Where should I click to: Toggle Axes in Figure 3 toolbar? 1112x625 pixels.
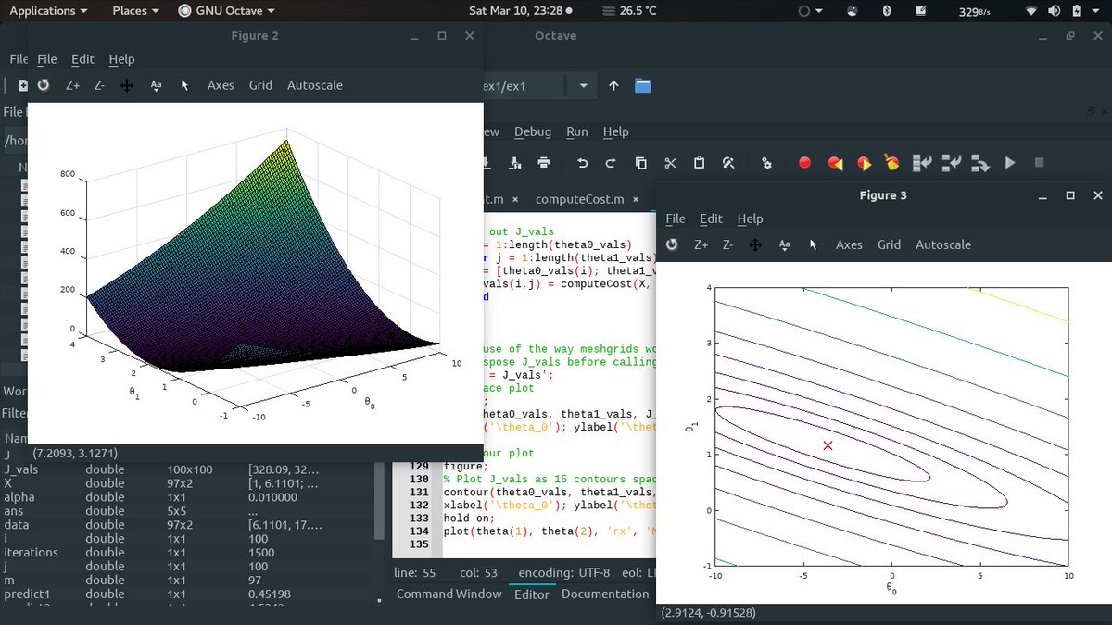[x=849, y=244]
